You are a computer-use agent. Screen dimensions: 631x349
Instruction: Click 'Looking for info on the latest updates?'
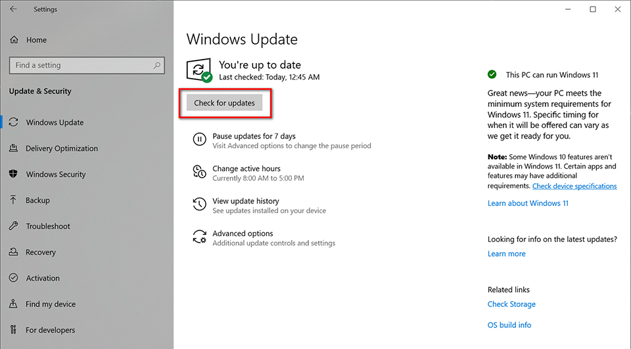pyautogui.click(x=552, y=239)
